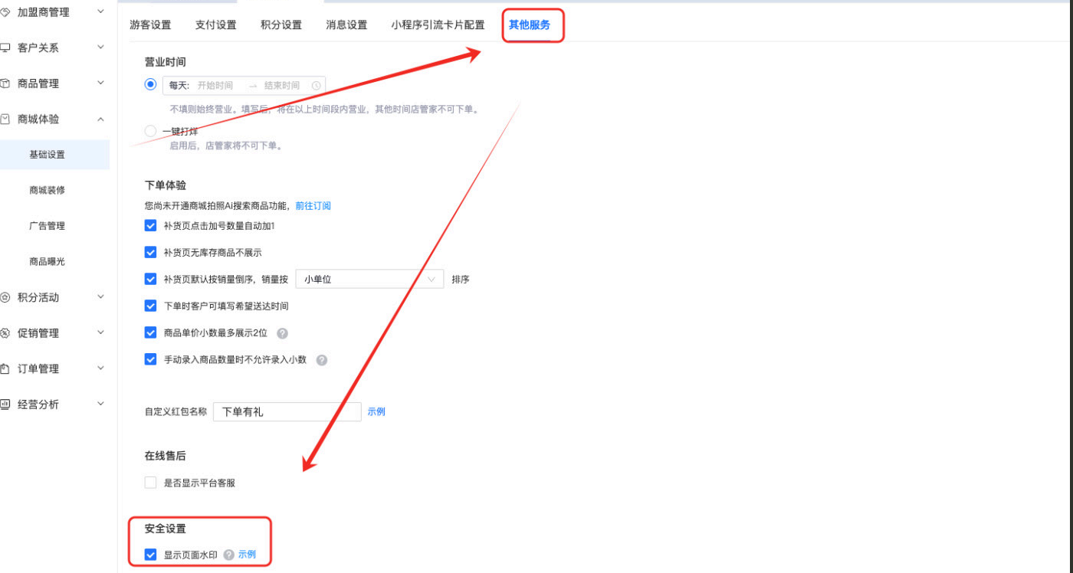Open the 小单位 sort unit dropdown
The width and height of the screenshot is (1073, 573).
pyautogui.click(x=369, y=280)
